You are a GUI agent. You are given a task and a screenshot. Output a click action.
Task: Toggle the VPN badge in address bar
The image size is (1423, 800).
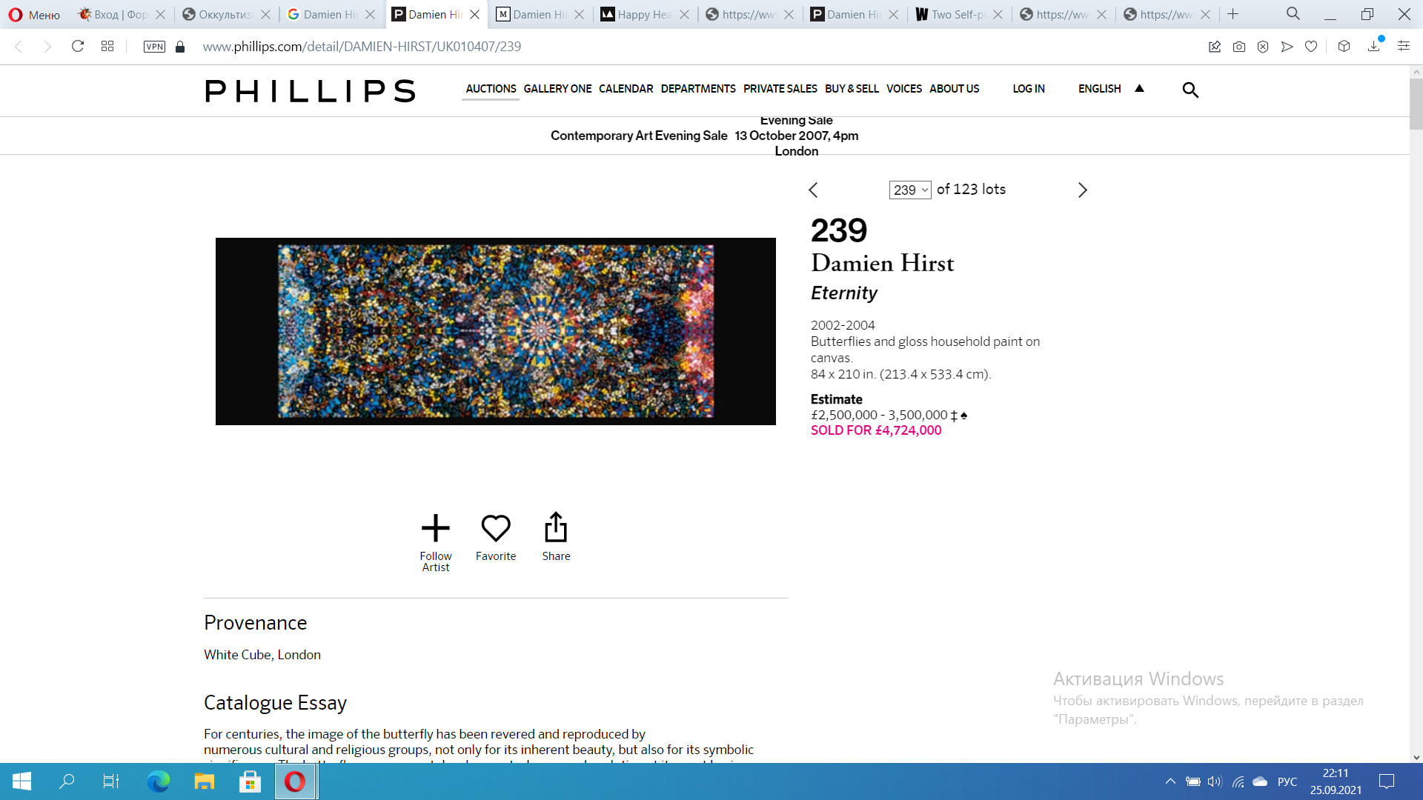point(154,47)
